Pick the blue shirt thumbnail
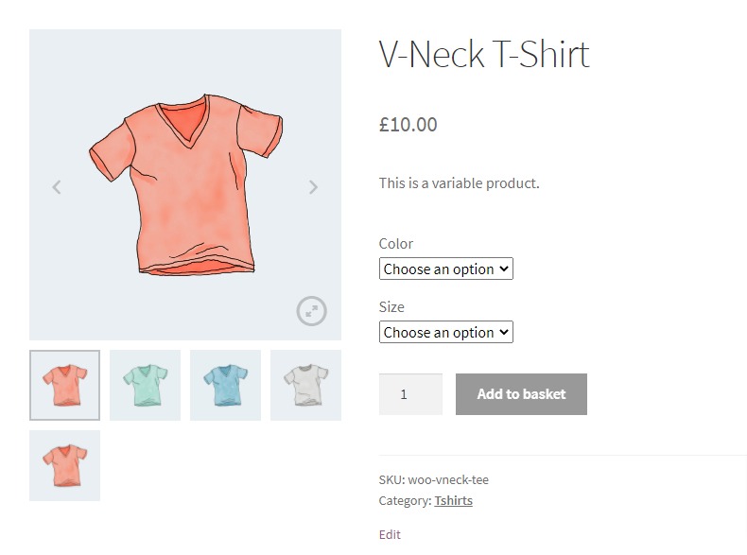 coord(225,385)
